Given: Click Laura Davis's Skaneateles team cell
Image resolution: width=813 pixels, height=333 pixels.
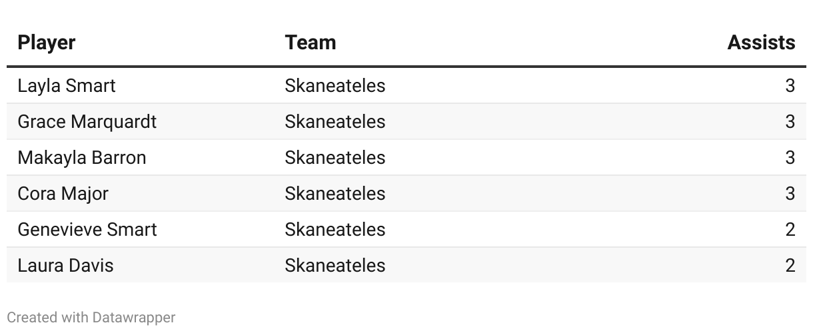Looking at the screenshot, I should 335,266.
